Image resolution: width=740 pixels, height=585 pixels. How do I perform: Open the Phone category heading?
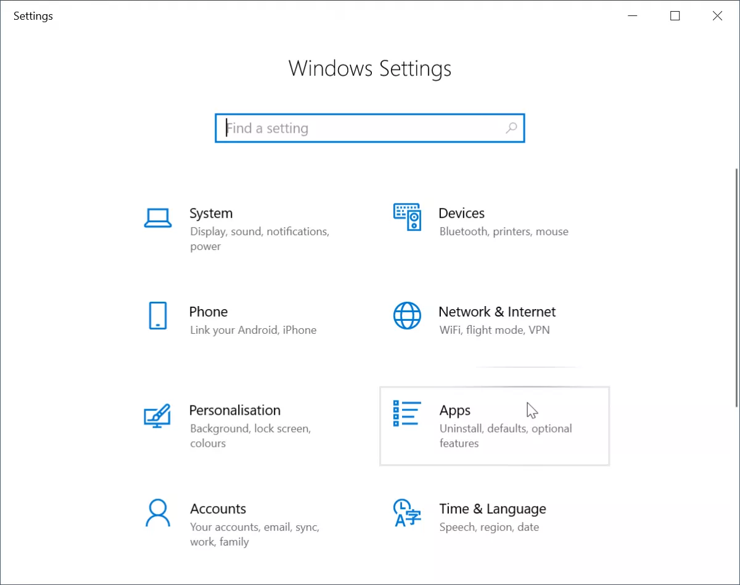208,312
